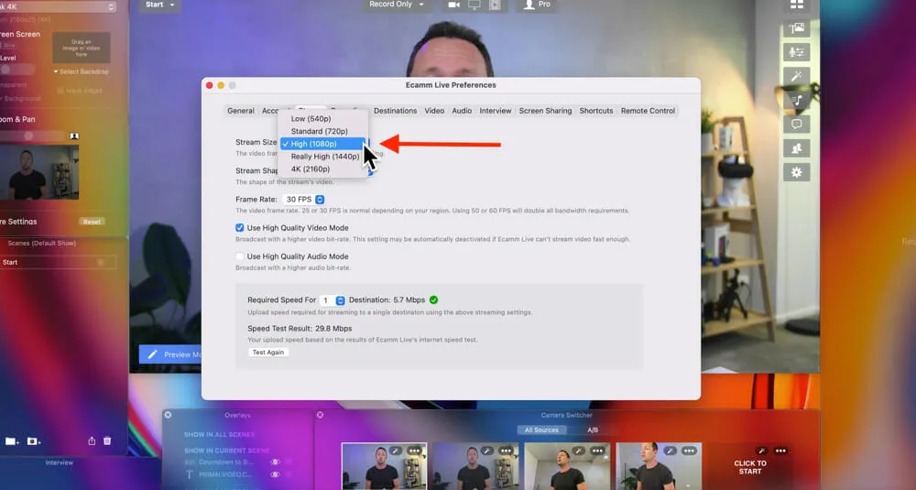Open the Record Only mode dropdown
This screenshot has height=490, width=916.
pyautogui.click(x=397, y=5)
